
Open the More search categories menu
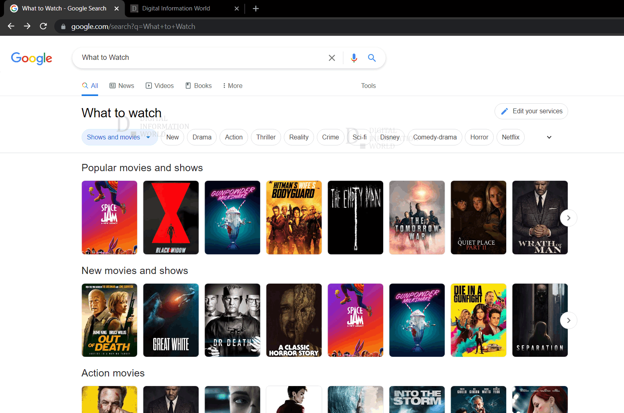(232, 86)
